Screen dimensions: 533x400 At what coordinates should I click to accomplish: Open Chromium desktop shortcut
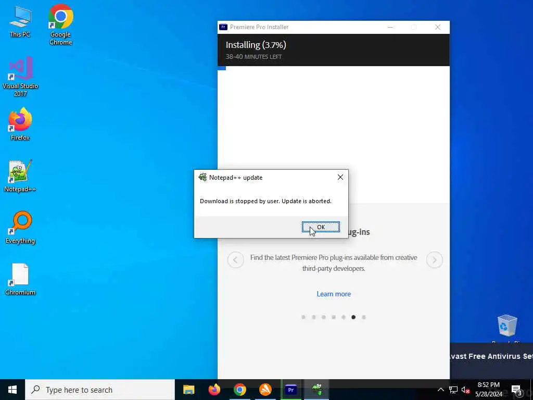(x=20, y=279)
